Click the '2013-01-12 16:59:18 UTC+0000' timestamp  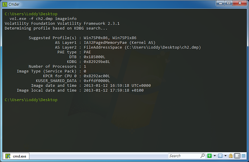117,86
